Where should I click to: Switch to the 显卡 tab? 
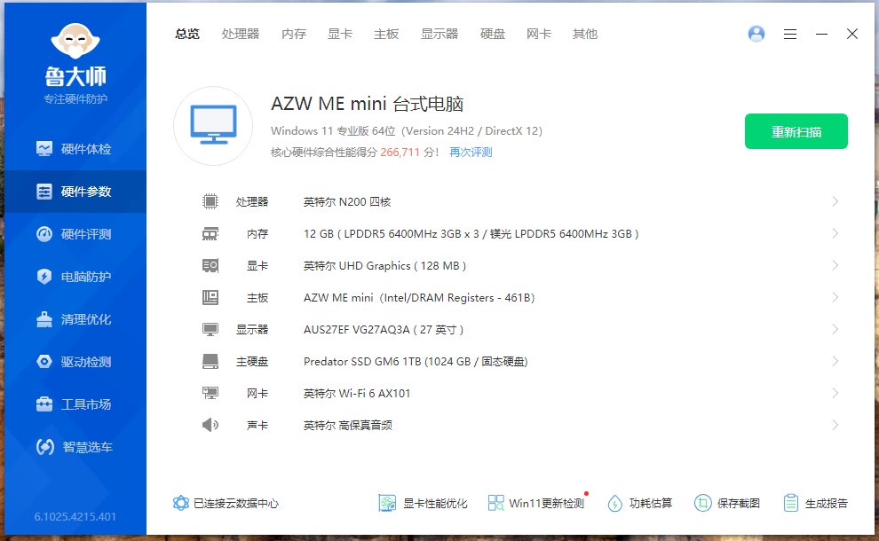[340, 34]
